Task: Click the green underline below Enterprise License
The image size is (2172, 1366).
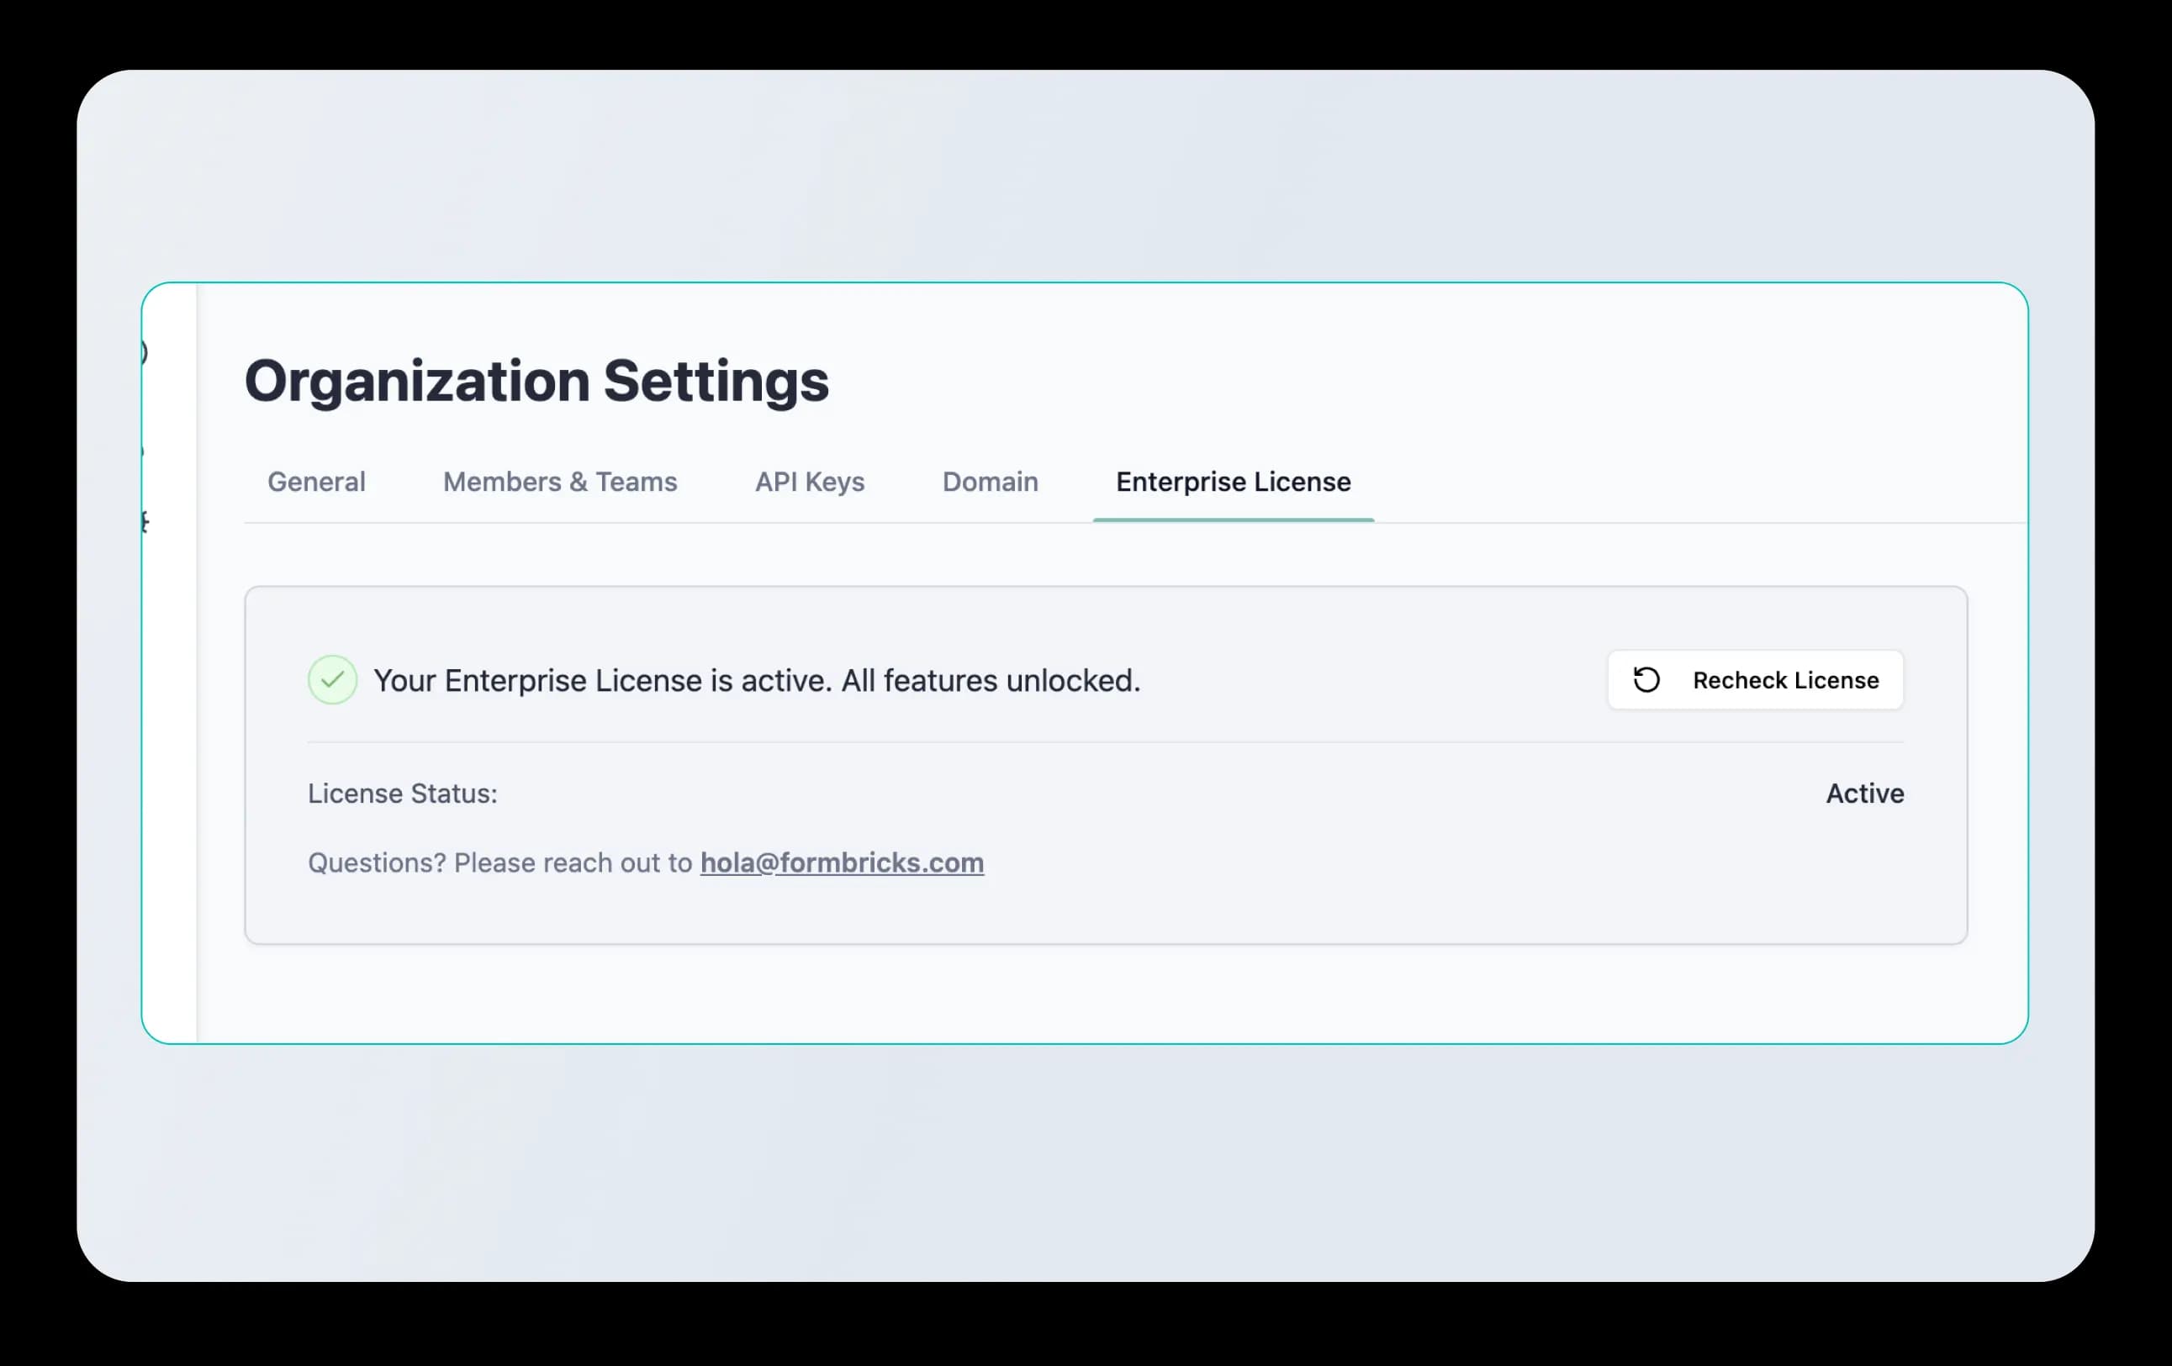Action: point(1232,520)
